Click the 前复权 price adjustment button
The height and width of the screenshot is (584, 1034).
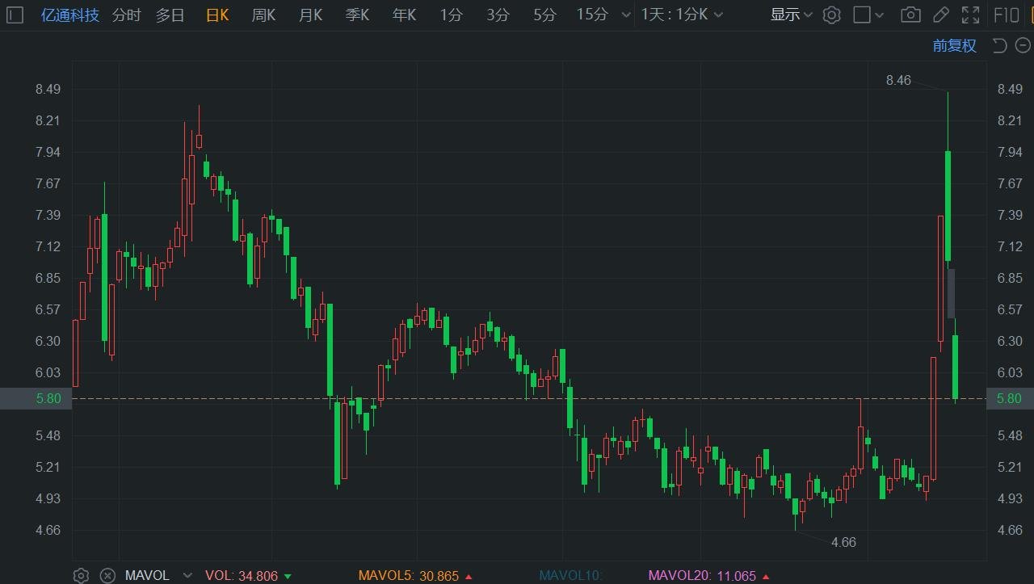[955, 45]
